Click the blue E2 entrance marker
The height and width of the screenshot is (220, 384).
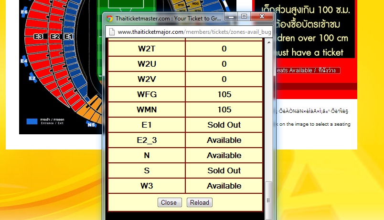click(x=32, y=78)
